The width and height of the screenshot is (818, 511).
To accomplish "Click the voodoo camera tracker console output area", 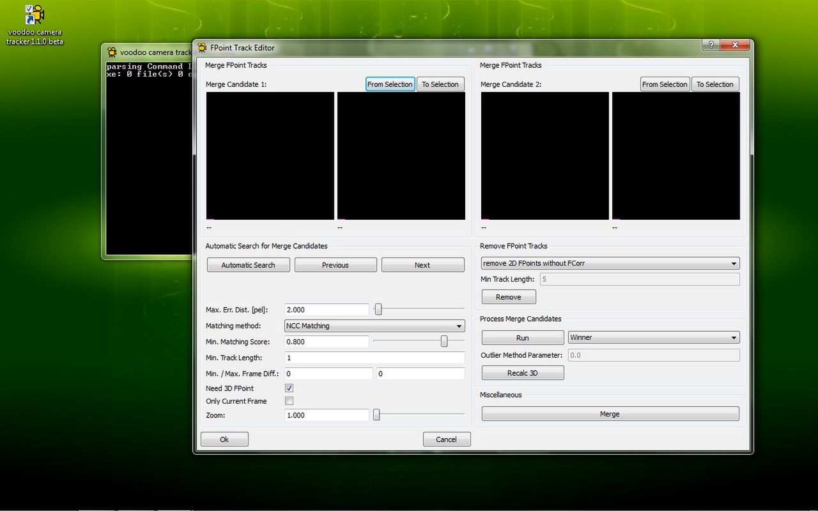I will tap(150, 158).
